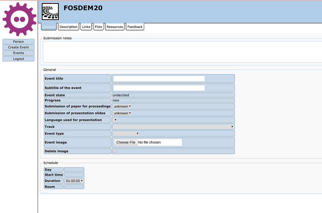Click the purple gear logo
This screenshot has width=322, height=213.
point(19,19)
